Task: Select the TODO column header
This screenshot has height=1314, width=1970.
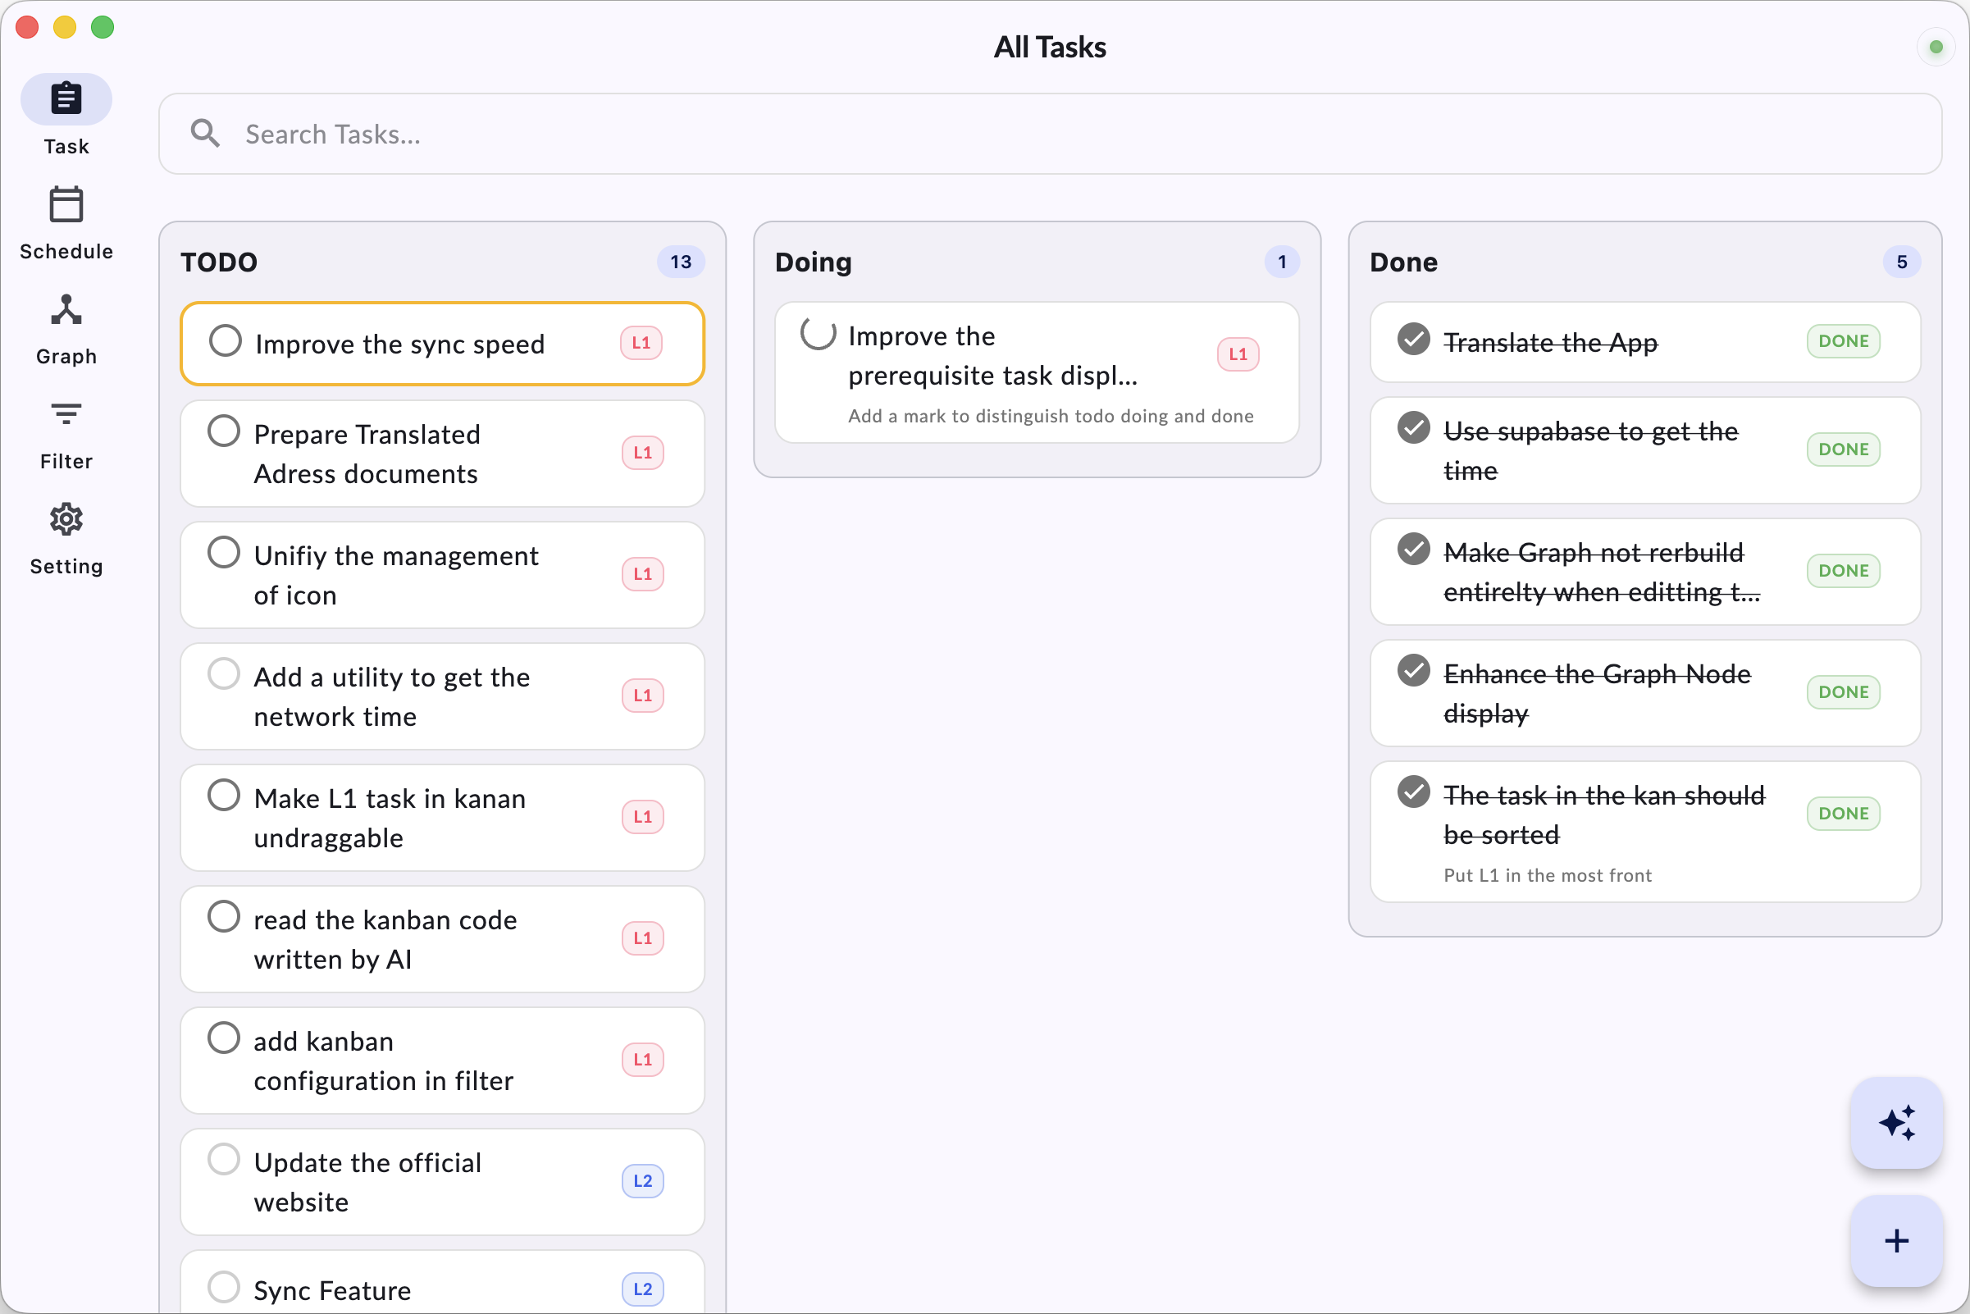Action: 219,262
